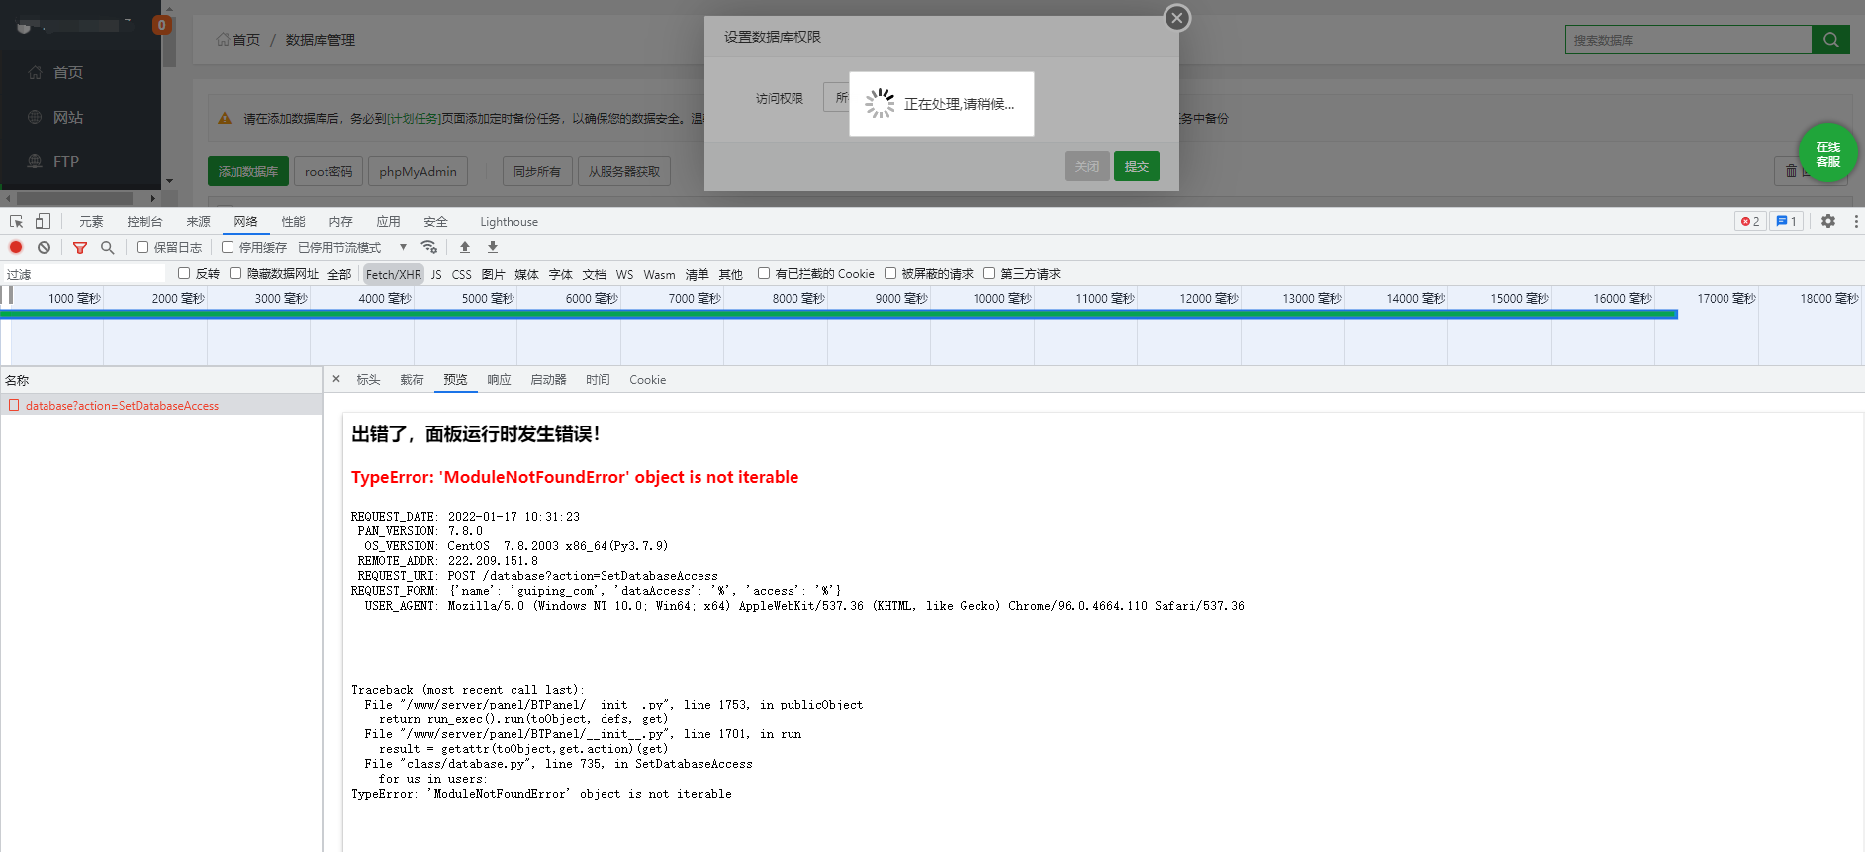Open the 首页 home item in the sidebar
This screenshot has width=1865, height=852.
pos(68,72)
